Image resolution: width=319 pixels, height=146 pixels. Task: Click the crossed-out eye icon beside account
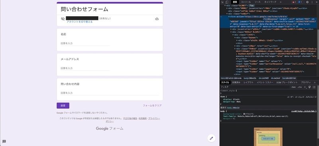(x=63, y=19)
